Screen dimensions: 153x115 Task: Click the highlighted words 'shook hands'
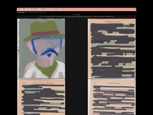(127, 71)
